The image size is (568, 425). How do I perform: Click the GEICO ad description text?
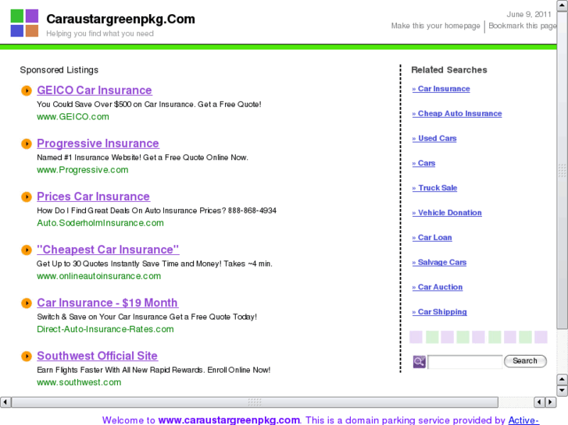pyautogui.click(x=149, y=104)
